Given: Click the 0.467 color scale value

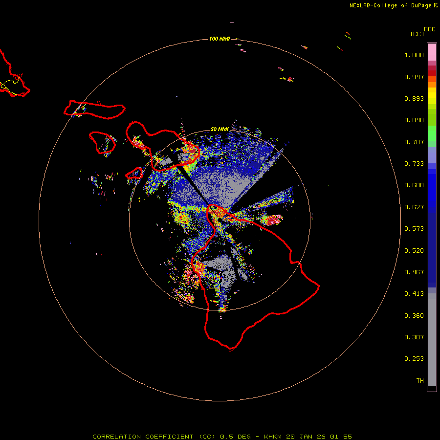Looking at the screenshot, I should coord(414,272).
